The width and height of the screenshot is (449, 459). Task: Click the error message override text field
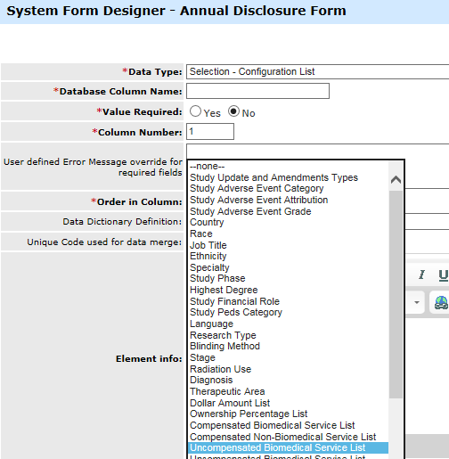318,152
